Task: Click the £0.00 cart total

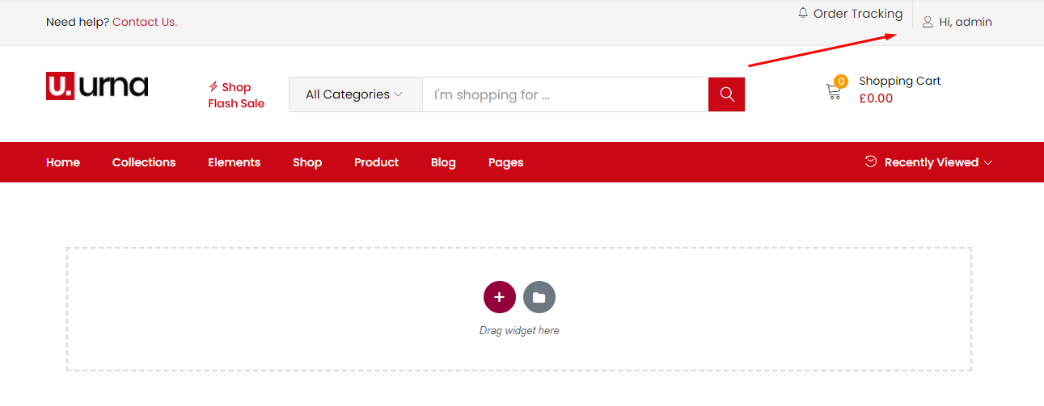Action: [876, 98]
